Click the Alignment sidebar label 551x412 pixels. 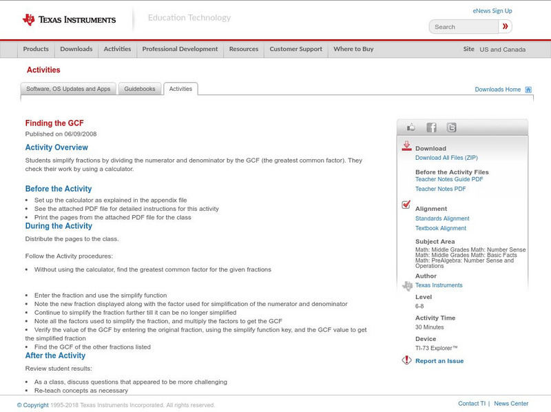pyautogui.click(x=431, y=209)
